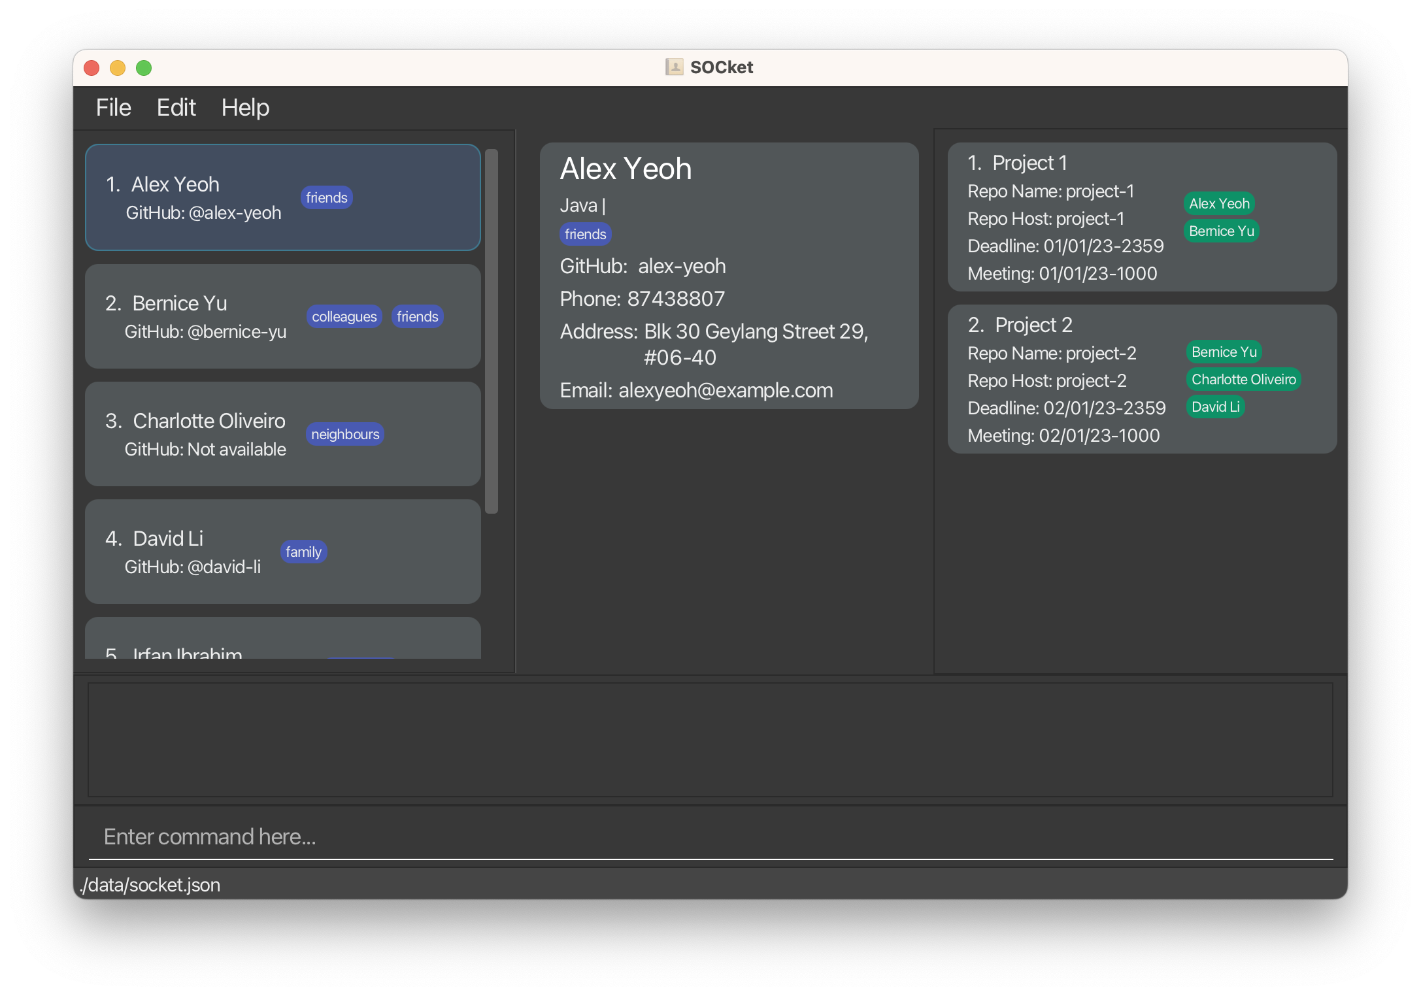Click 'Meeting: 02/01/23-1000' text
The height and width of the screenshot is (996, 1421).
[1063, 435]
